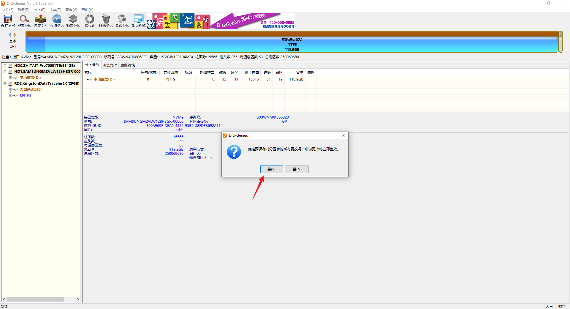
Task: Open the Recover Files (恢复文件) tool
Action: point(41,21)
